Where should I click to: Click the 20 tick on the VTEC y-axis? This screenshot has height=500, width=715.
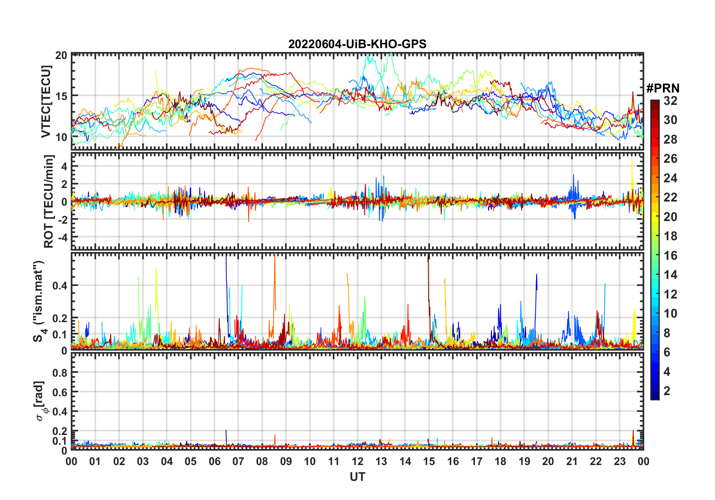point(61,56)
